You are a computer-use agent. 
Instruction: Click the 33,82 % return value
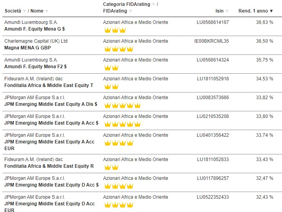[x=265, y=98]
